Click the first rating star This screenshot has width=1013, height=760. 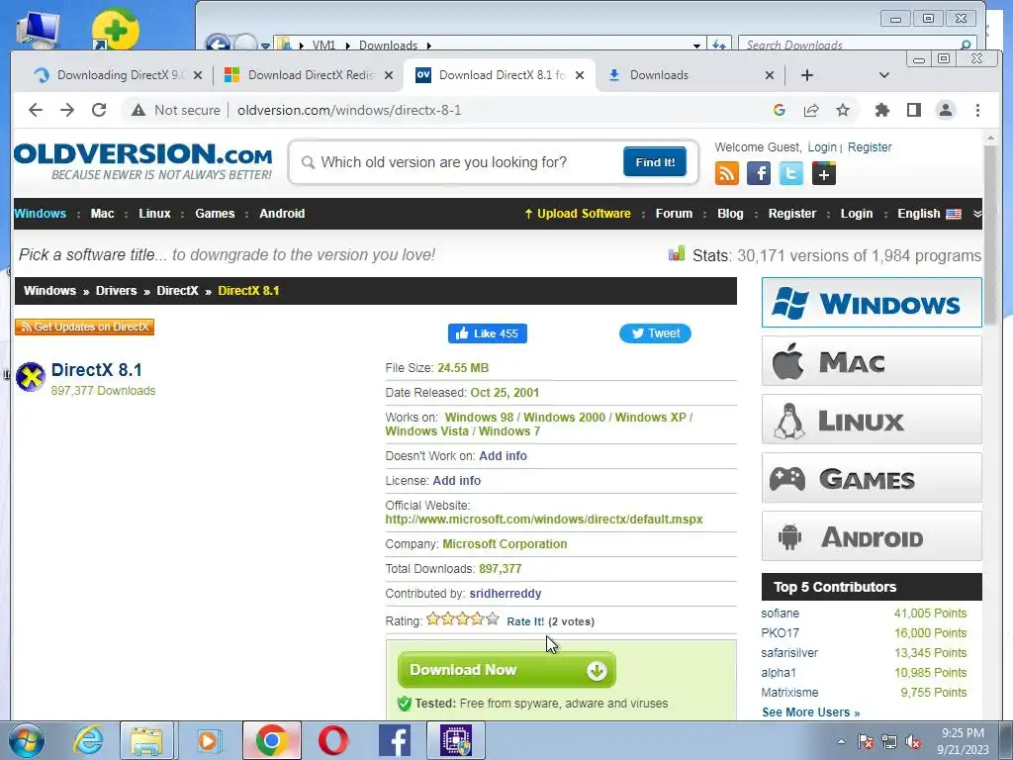click(433, 619)
